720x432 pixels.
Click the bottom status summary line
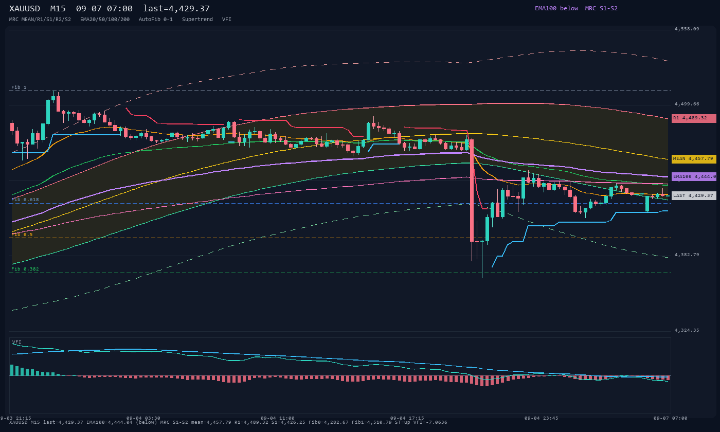pyautogui.click(x=228, y=423)
